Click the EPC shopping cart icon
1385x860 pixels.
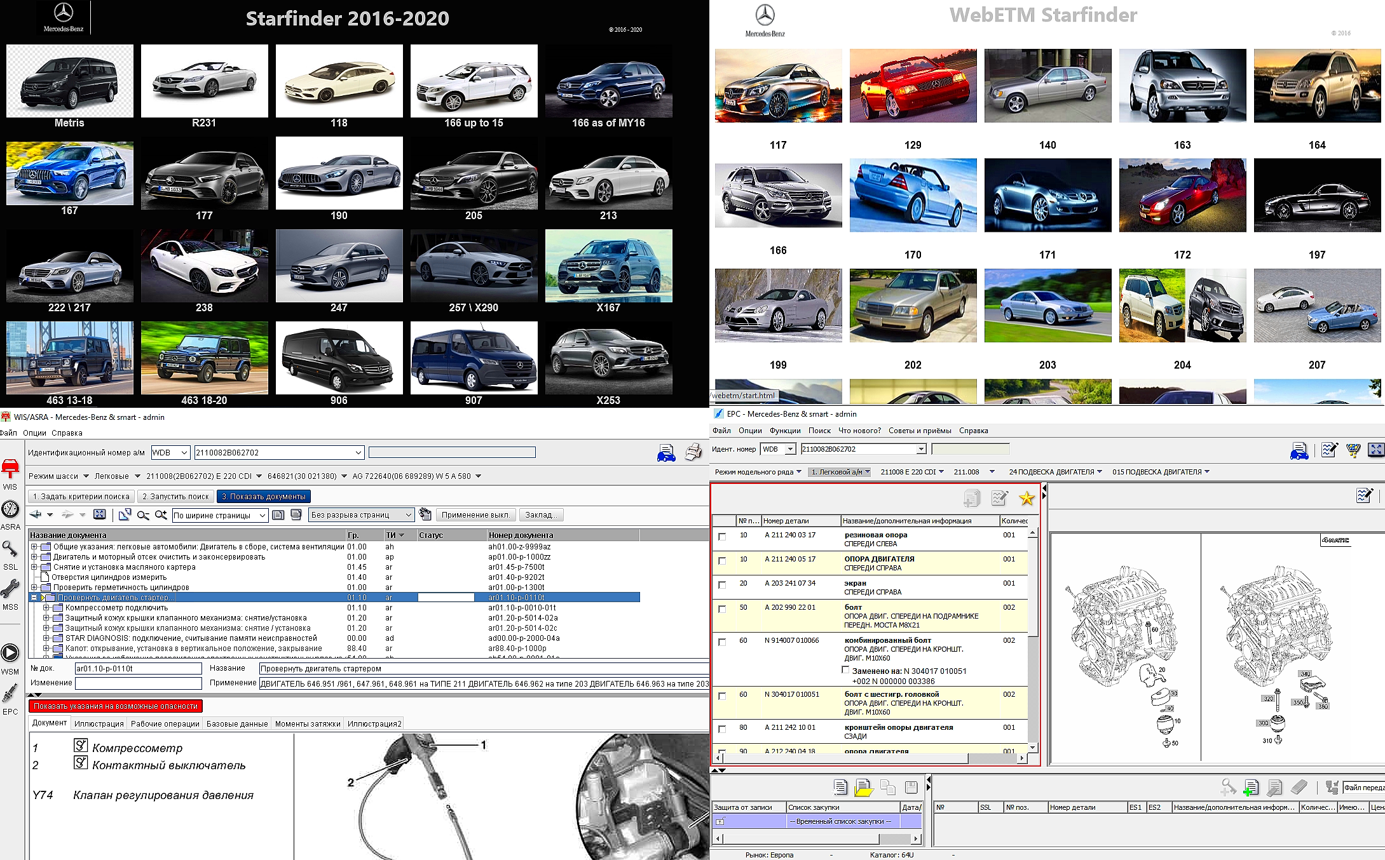[x=1353, y=450]
